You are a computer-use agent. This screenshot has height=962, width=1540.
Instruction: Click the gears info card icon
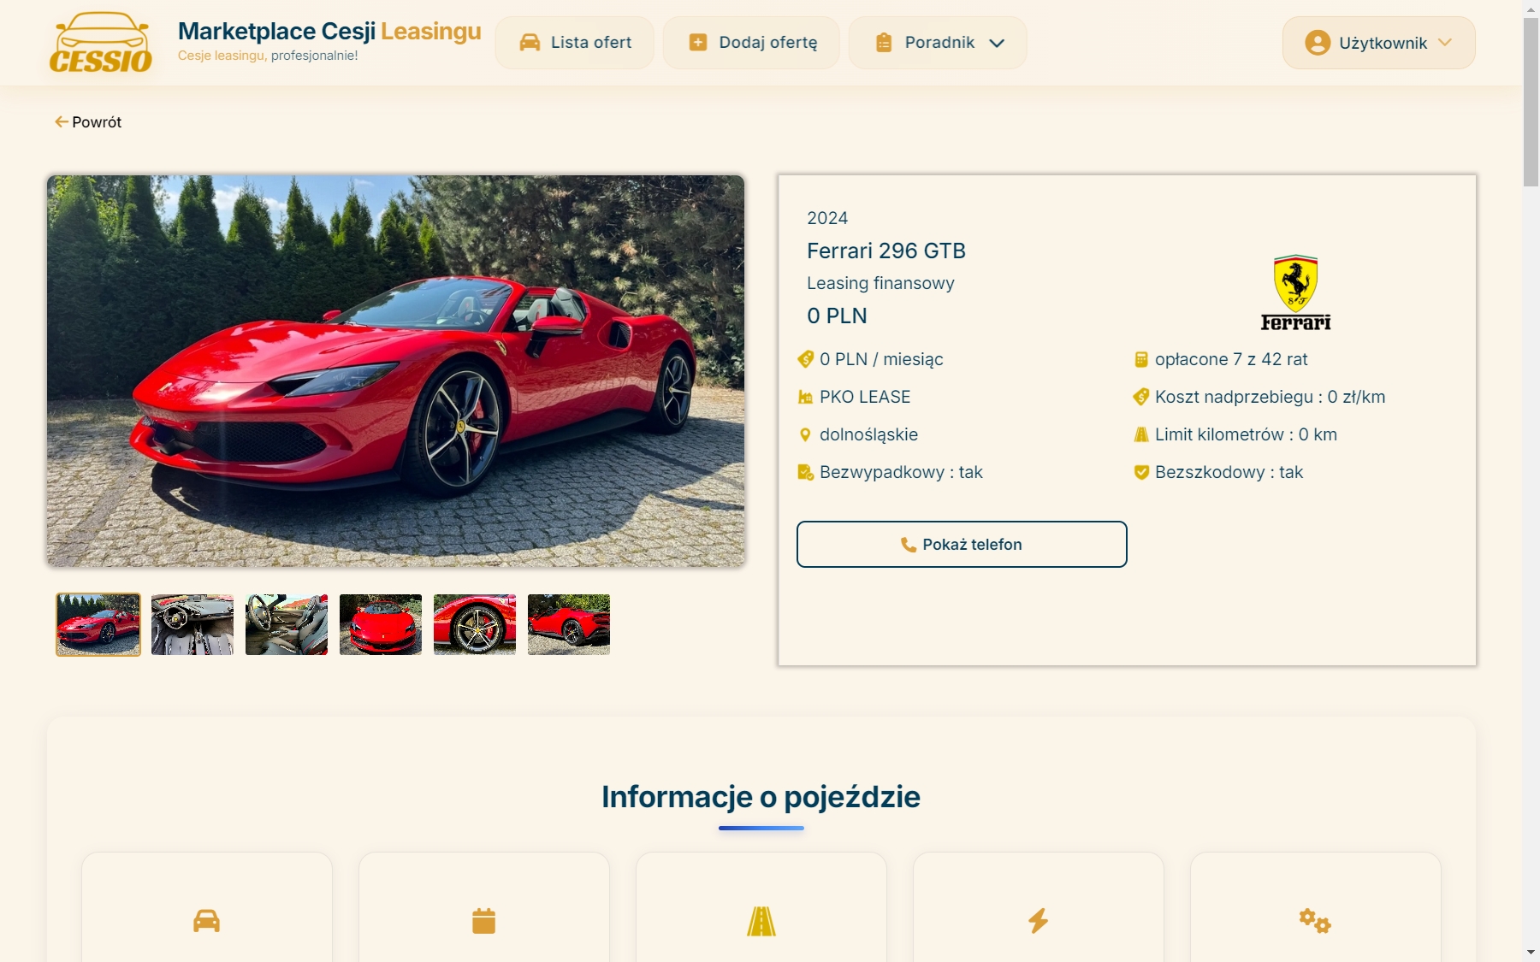(1315, 921)
